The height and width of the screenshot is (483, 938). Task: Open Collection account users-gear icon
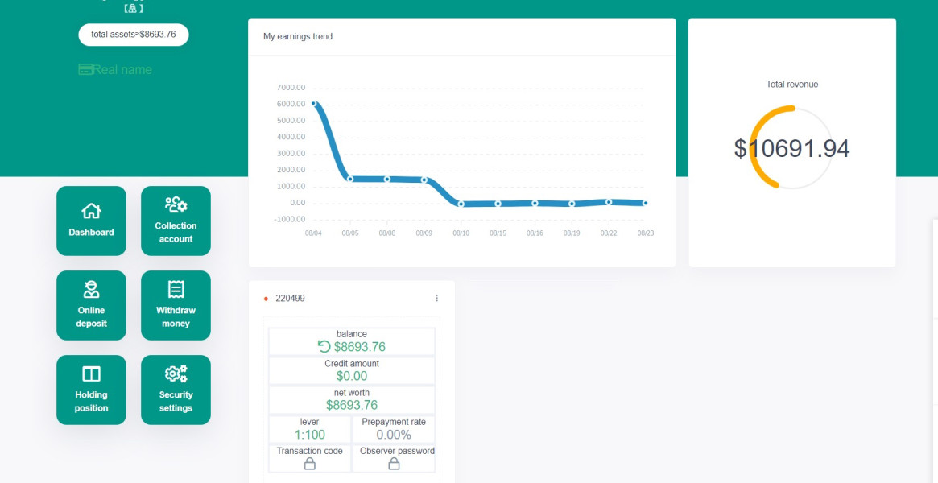point(176,205)
